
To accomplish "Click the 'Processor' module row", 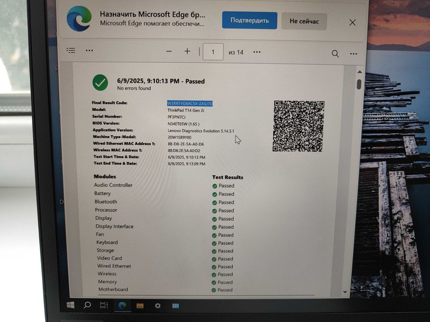I will (x=106, y=210).
